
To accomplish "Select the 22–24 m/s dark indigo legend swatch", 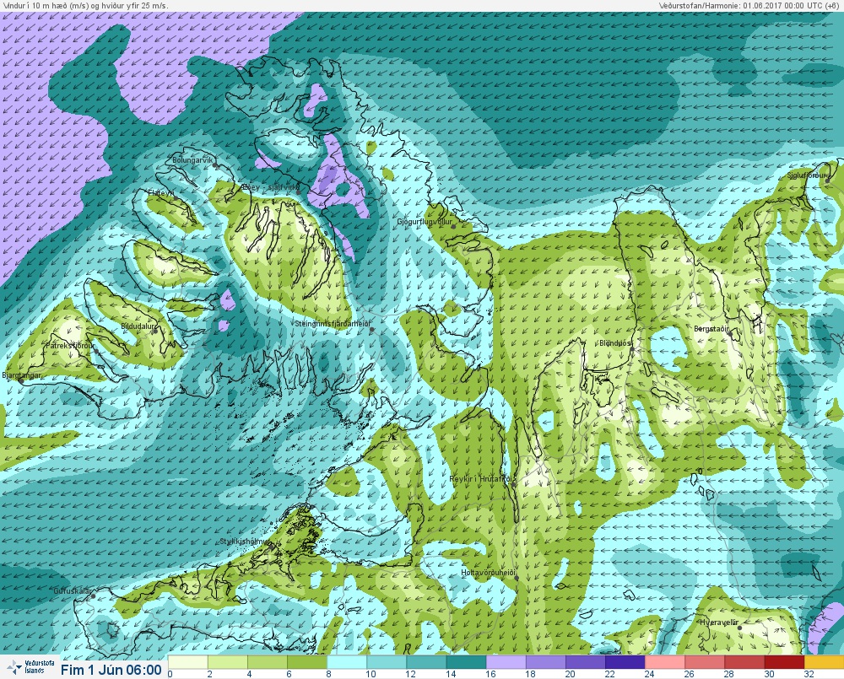I will point(626,662).
